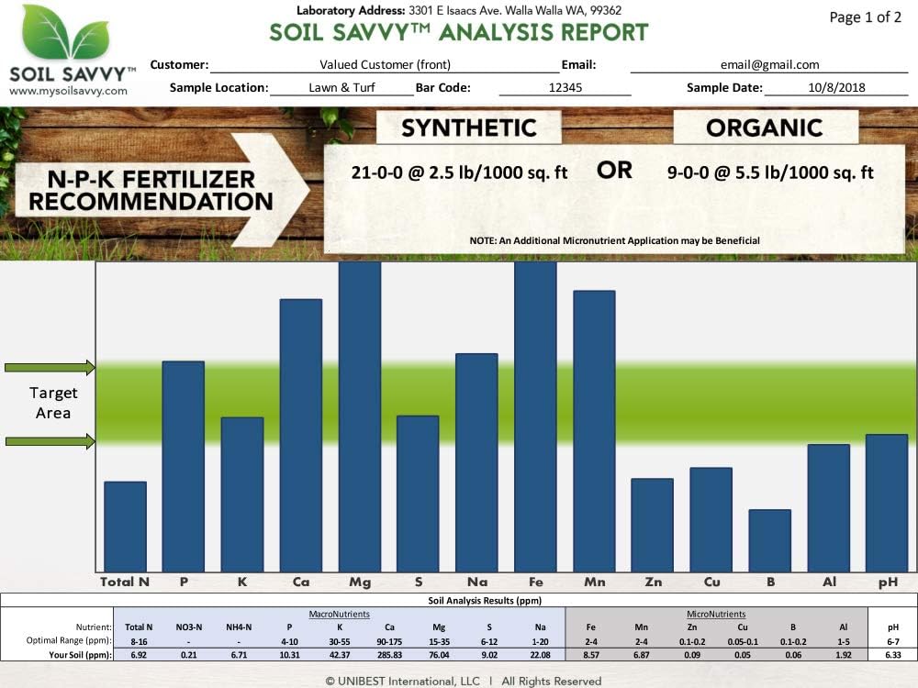918x688 pixels.
Task: Select the Mg soil value '76.04'
Action: 439,655
